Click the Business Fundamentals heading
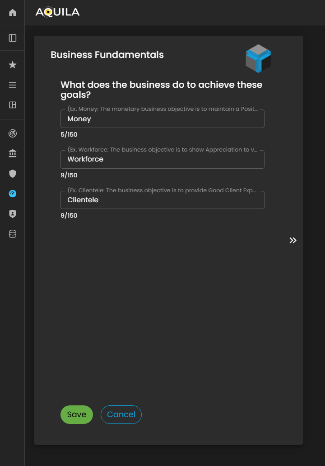The width and height of the screenshot is (325, 466). (x=107, y=55)
